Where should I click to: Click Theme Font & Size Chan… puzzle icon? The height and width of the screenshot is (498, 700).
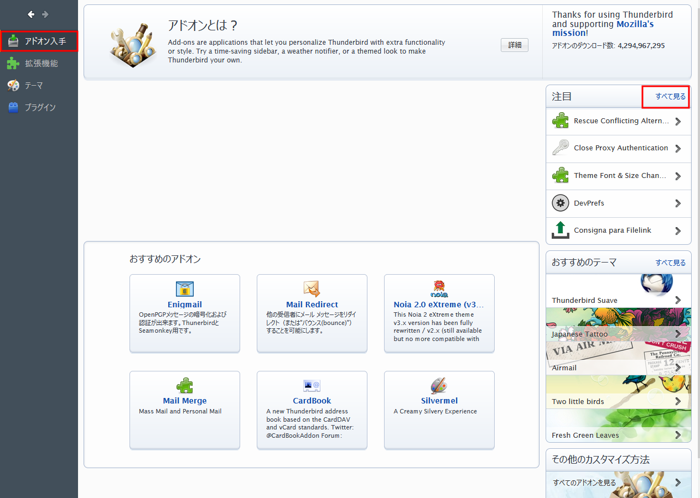pos(561,176)
